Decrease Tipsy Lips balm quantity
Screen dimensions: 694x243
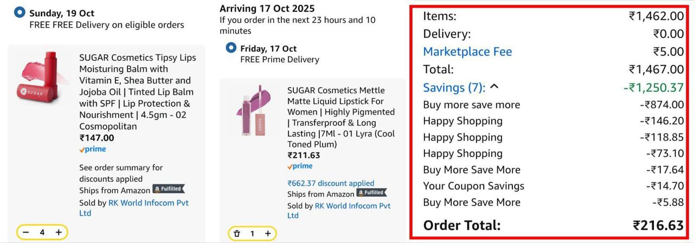click(25, 233)
